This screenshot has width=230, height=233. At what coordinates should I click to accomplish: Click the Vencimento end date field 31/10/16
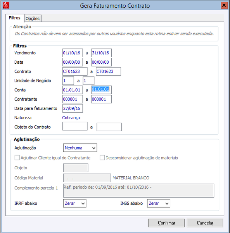[x=101, y=53]
